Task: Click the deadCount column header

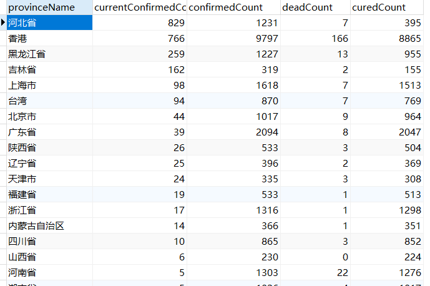Action: pos(315,7)
